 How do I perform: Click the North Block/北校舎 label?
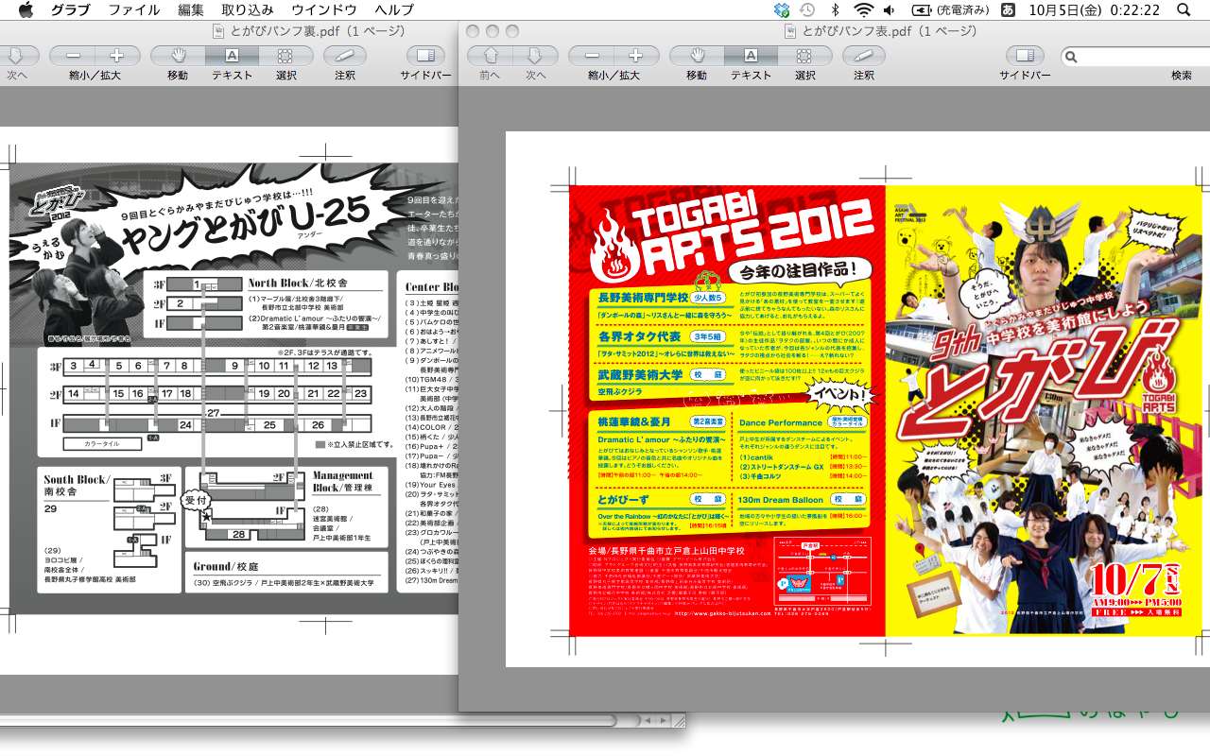[x=298, y=283]
